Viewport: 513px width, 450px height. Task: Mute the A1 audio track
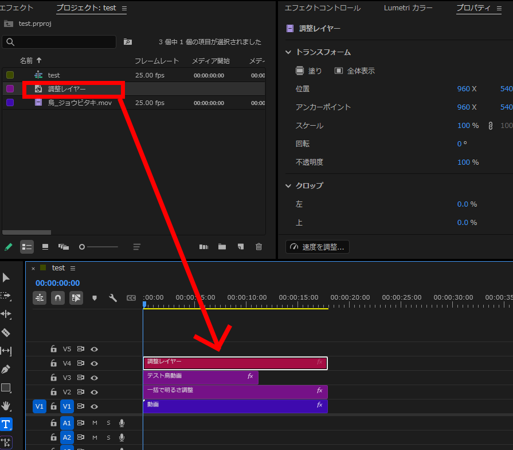[x=95, y=423]
